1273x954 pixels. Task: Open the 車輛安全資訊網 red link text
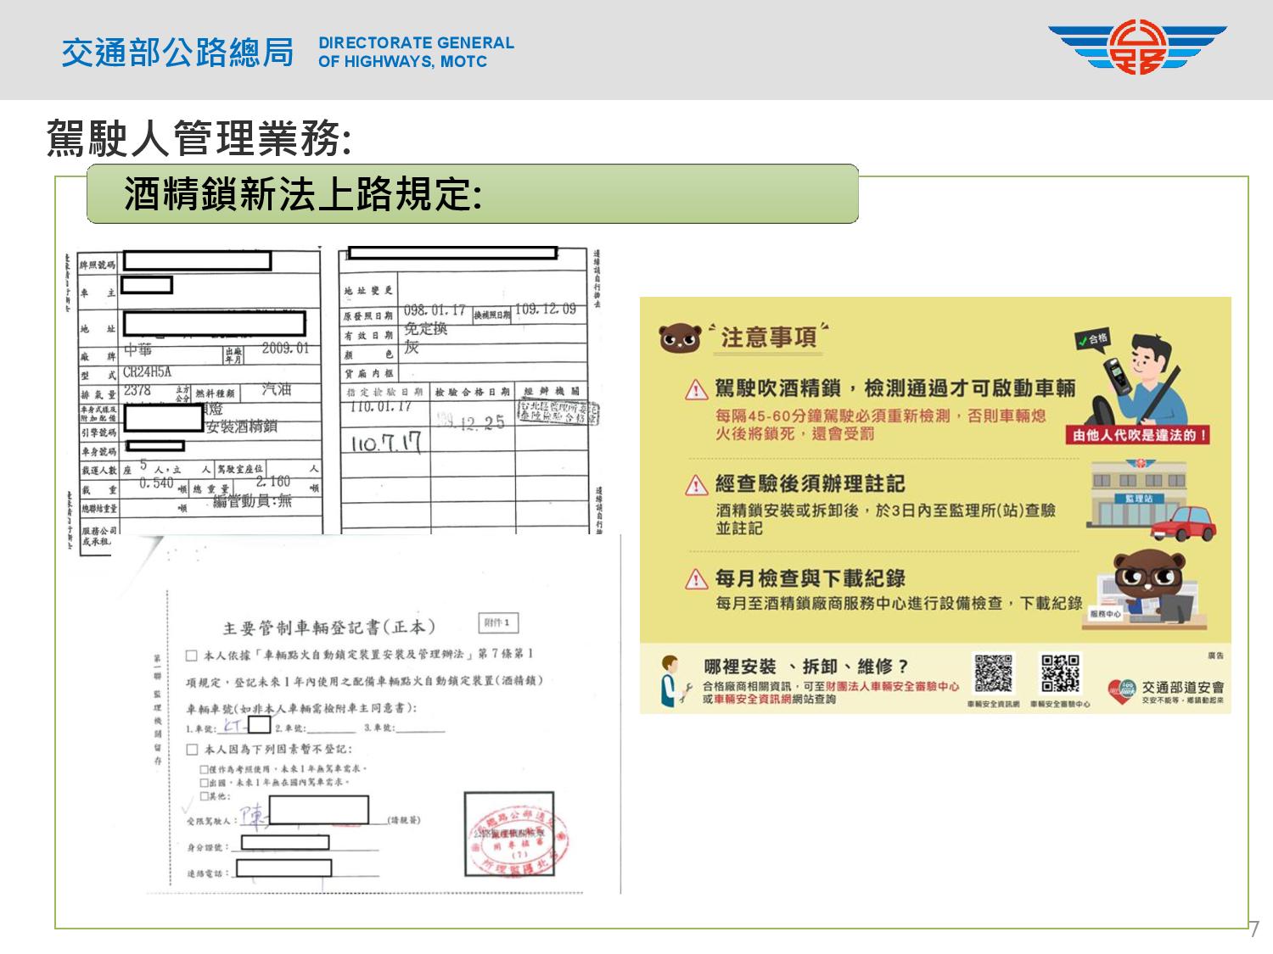[x=753, y=700]
